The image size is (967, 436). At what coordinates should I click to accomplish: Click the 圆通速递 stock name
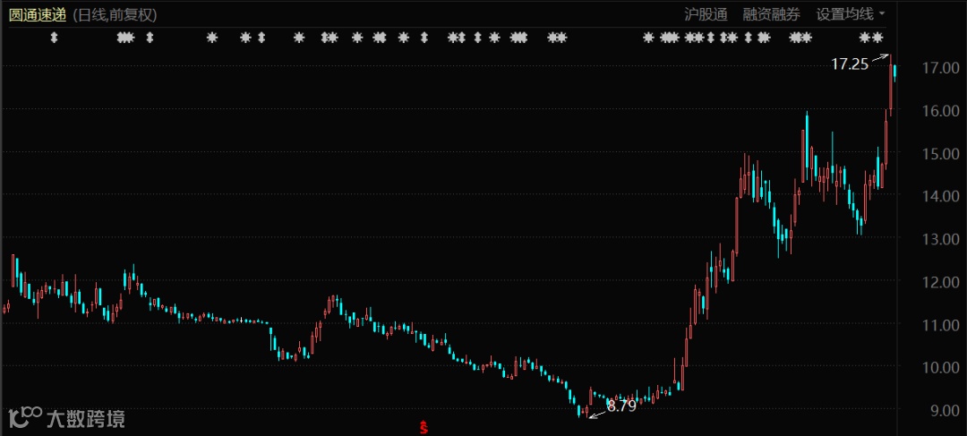38,15
